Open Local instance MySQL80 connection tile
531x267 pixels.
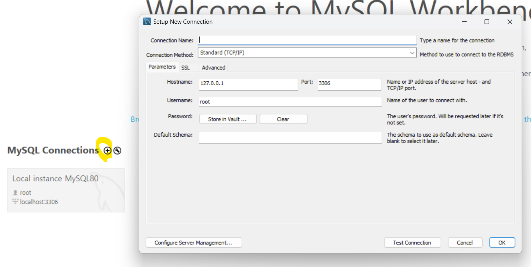(x=66, y=190)
